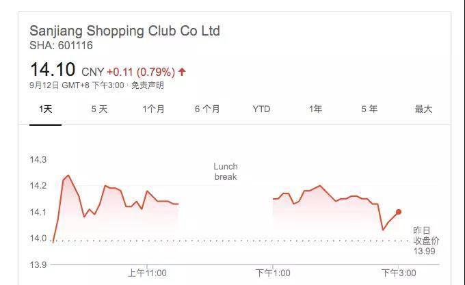Screen dimensions: 465x285
Task: Click the SHA: 601116 ticker label
Action: [61, 45]
